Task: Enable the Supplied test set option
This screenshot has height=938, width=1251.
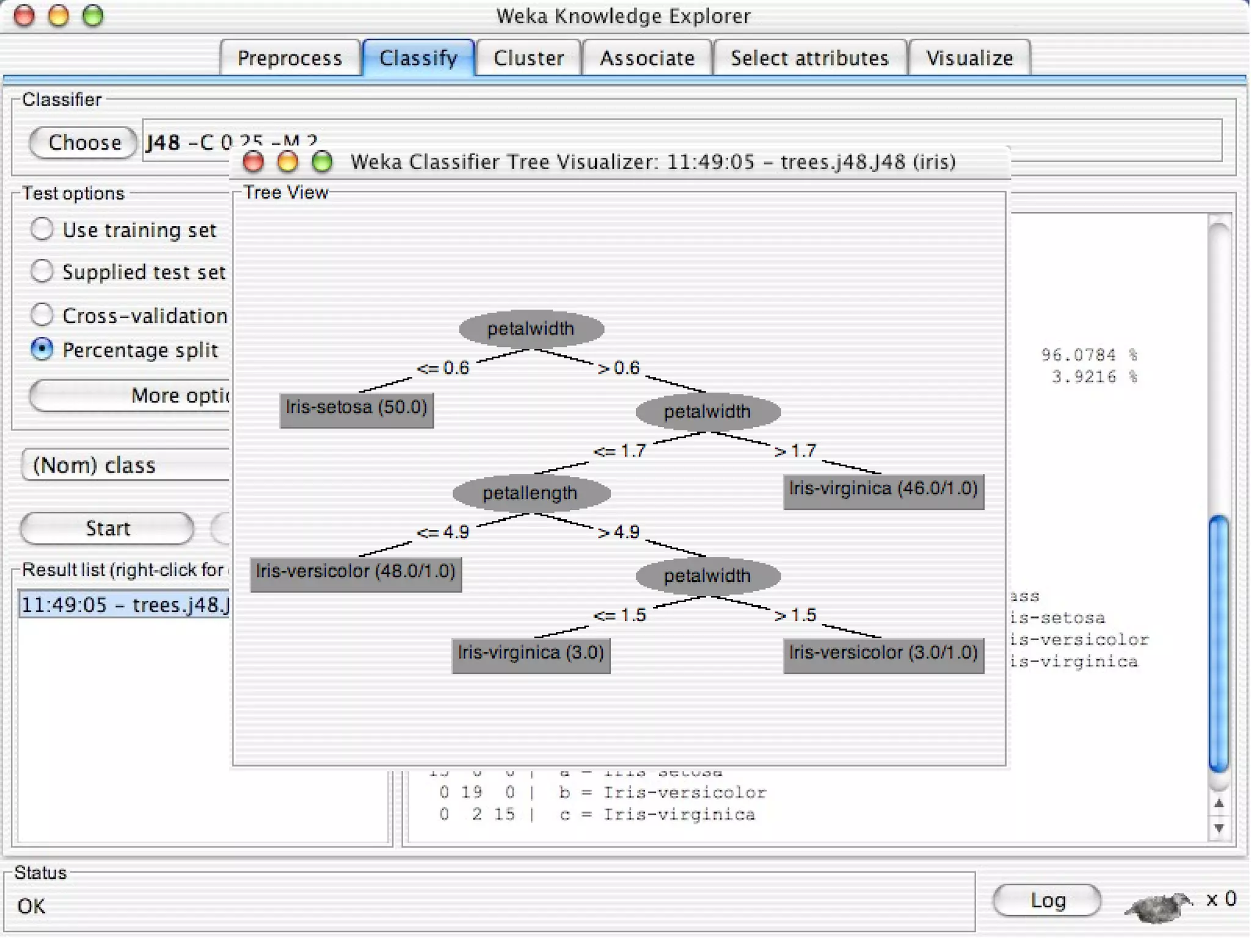Action: (42, 271)
